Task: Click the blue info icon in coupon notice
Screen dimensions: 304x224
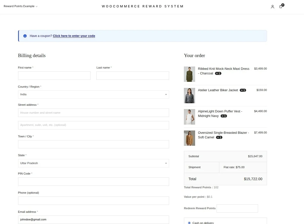Action: pos(25,36)
